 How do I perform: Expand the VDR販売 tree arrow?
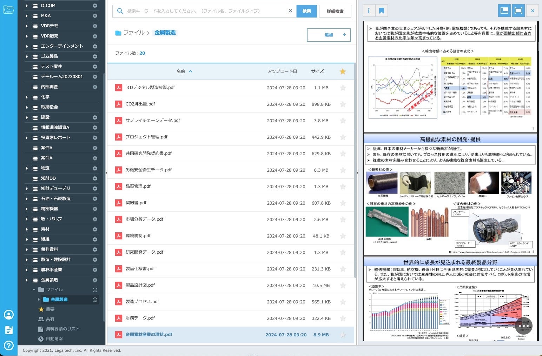[27, 36]
